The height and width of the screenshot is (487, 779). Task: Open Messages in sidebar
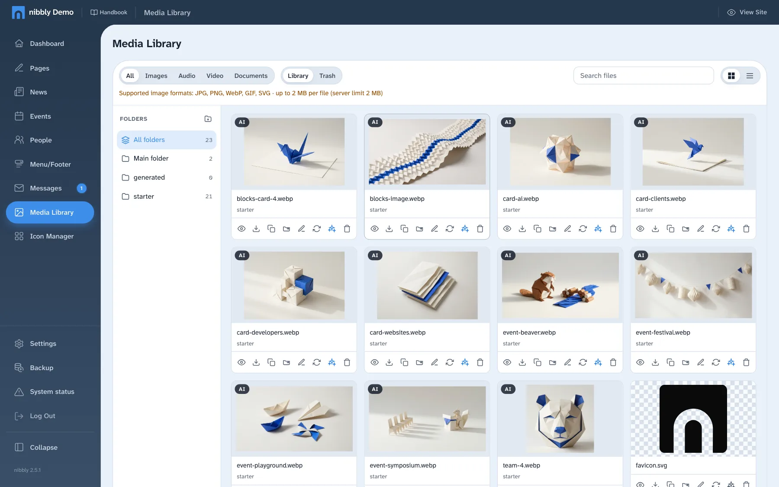point(50,188)
